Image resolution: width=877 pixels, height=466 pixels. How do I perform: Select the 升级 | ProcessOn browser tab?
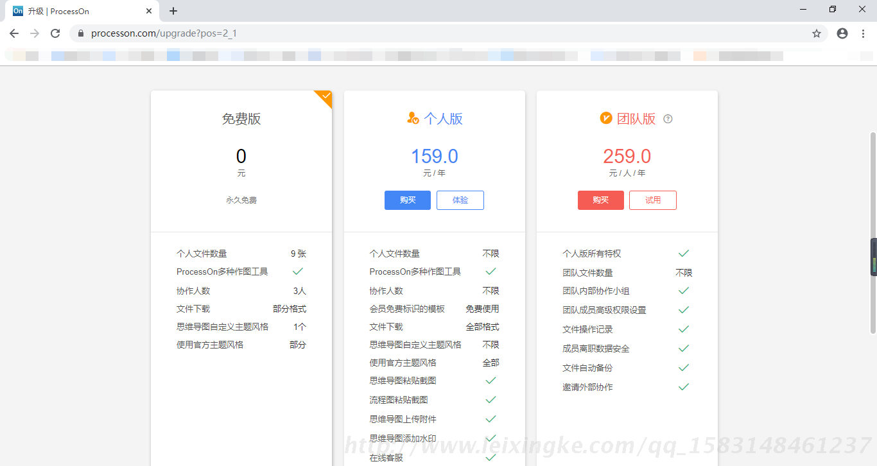(83, 11)
